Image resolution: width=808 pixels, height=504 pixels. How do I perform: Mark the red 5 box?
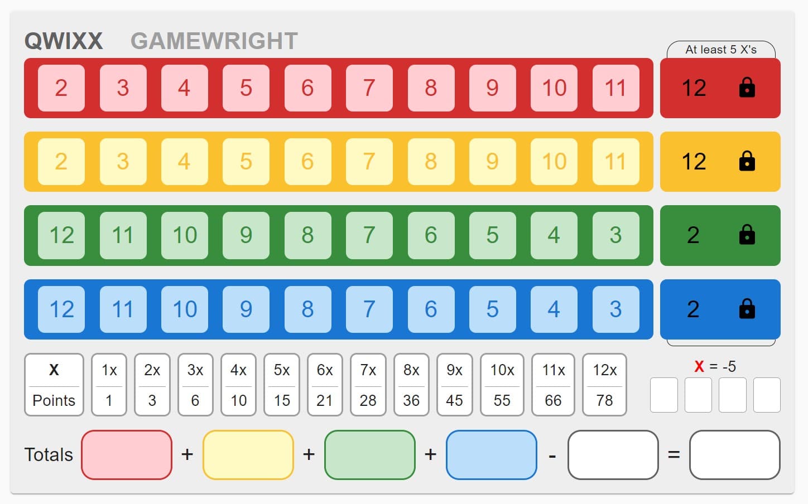pos(246,88)
